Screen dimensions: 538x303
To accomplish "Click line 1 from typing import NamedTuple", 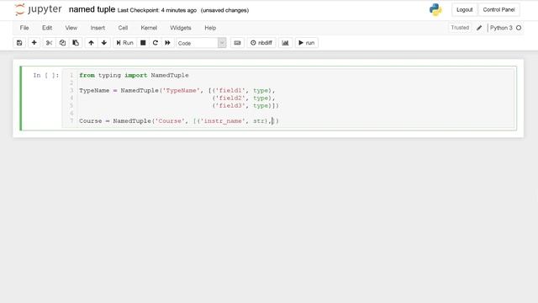I will click(134, 75).
